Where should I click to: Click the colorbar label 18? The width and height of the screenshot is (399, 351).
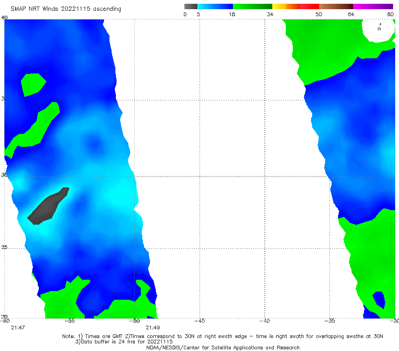click(x=232, y=14)
